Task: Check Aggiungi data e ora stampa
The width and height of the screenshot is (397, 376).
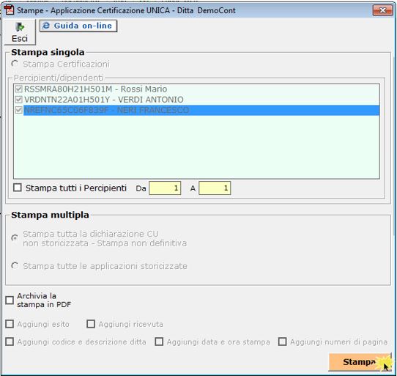Action: tap(159, 342)
